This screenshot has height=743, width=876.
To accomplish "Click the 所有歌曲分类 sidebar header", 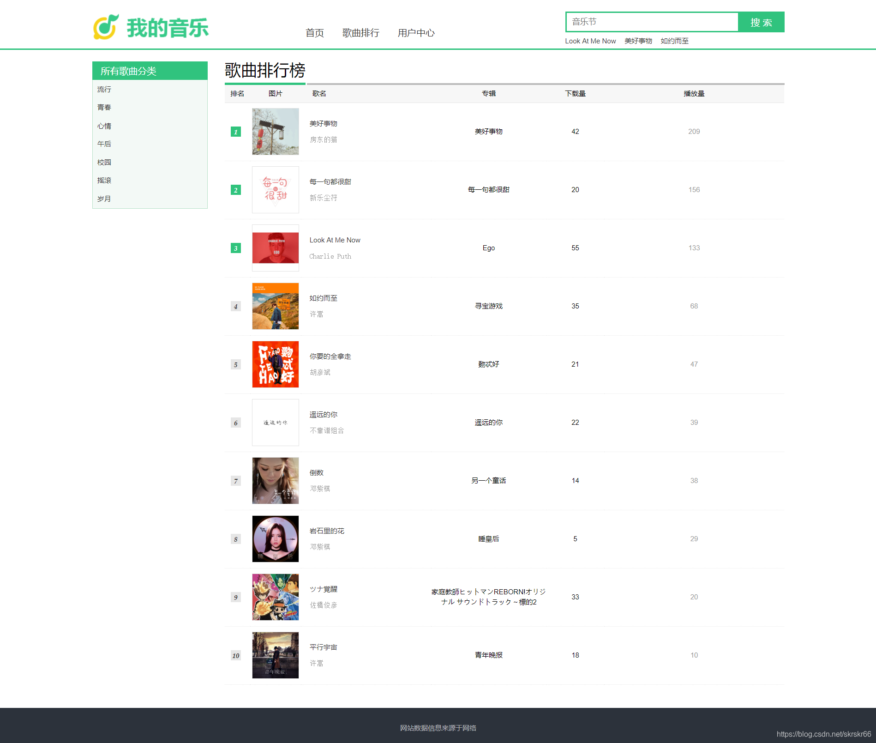I will 150,71.
